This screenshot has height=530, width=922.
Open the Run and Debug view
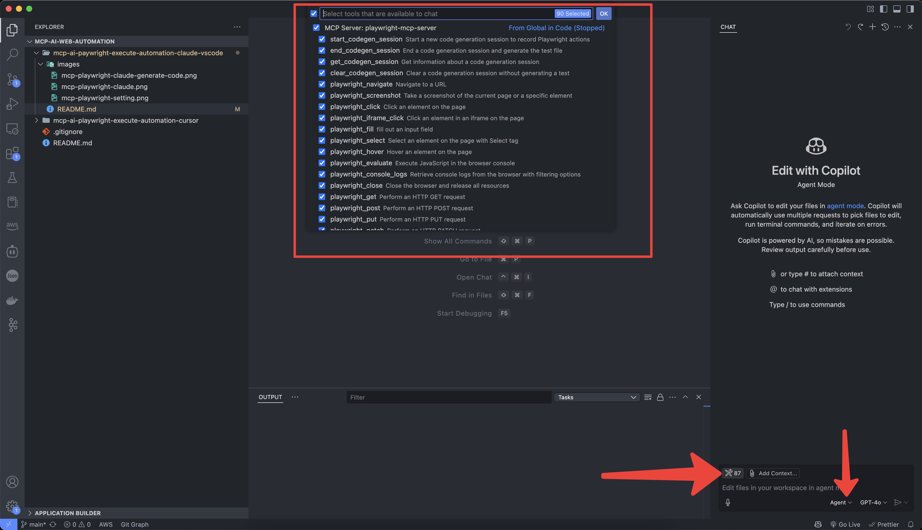pos(12,104)
